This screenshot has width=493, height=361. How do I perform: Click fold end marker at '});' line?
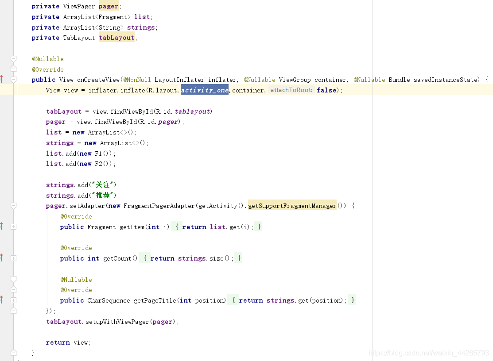(x=14, y=311)
